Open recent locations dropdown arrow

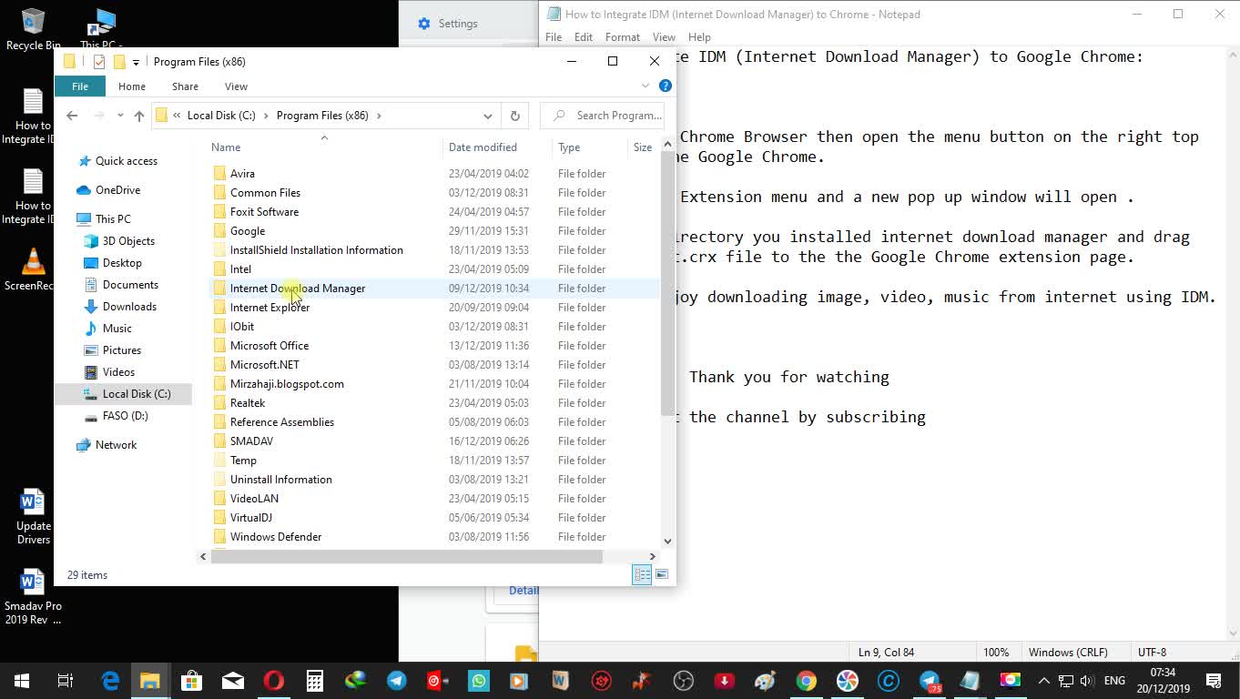click(118, 116)
